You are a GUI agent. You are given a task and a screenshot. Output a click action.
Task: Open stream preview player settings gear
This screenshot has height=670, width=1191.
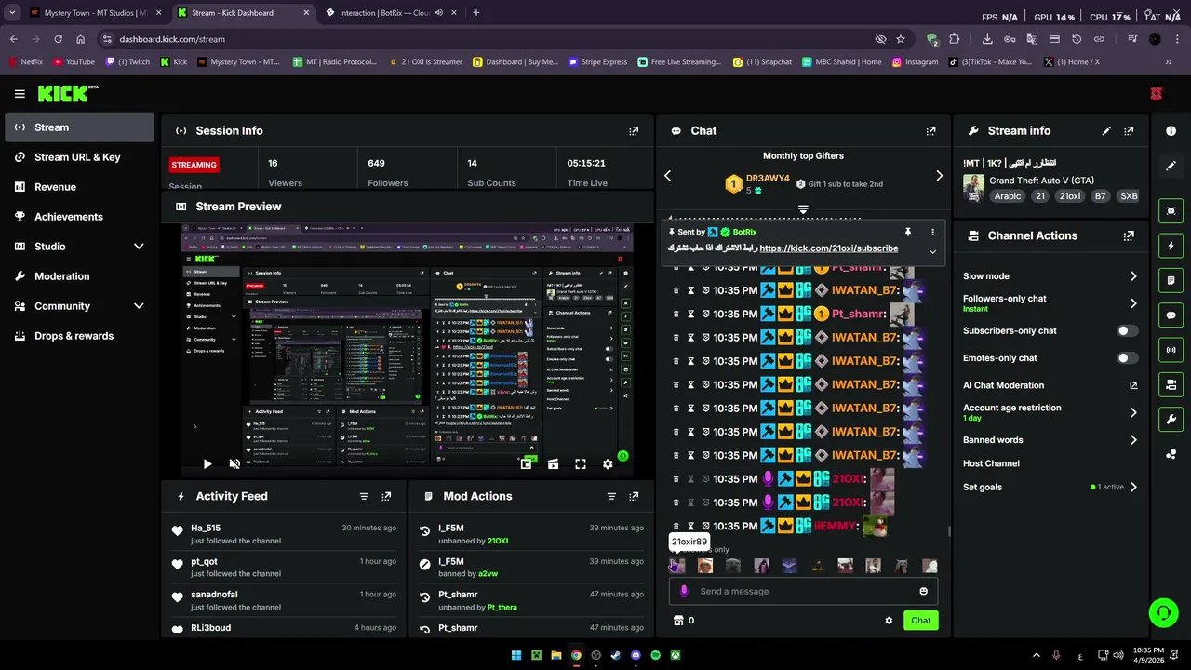point(608,463)
